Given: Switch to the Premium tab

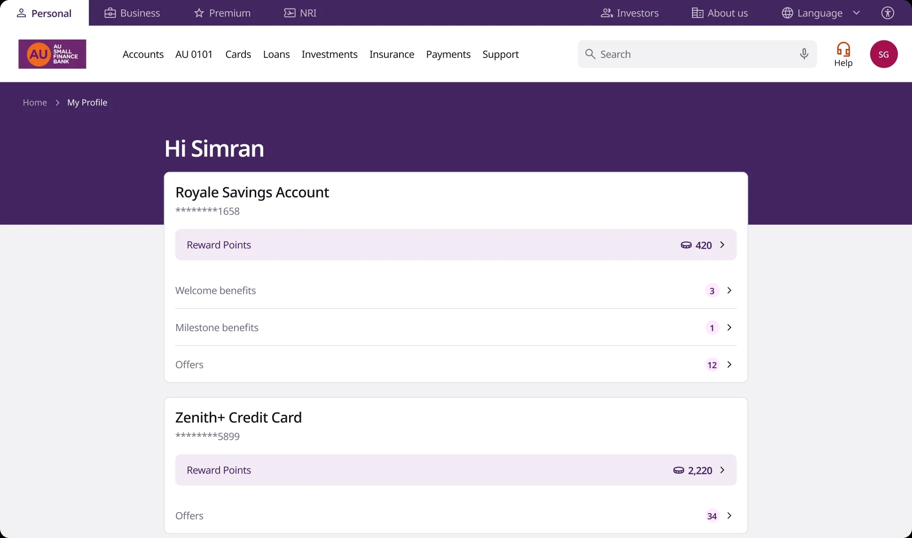Looking at the screenshot, I should click(222, 13).
